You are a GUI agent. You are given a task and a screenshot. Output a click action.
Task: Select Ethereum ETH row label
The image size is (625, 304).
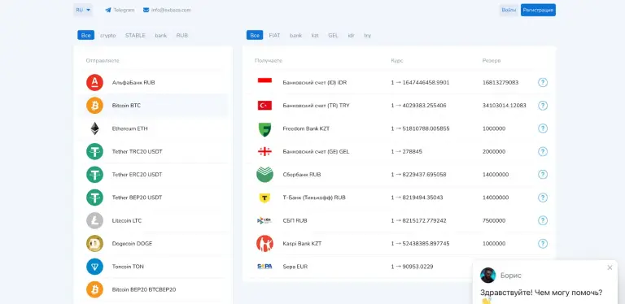click(x=130, y=128)
